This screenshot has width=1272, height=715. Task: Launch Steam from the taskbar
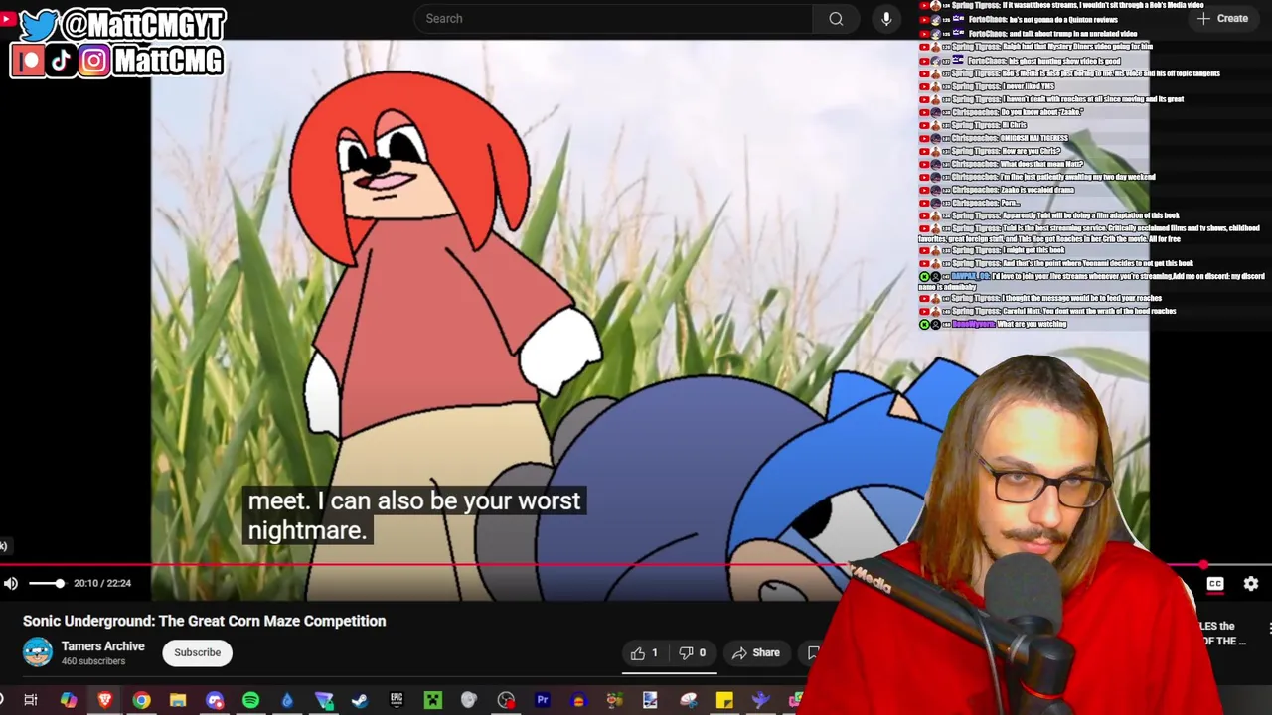360,700
